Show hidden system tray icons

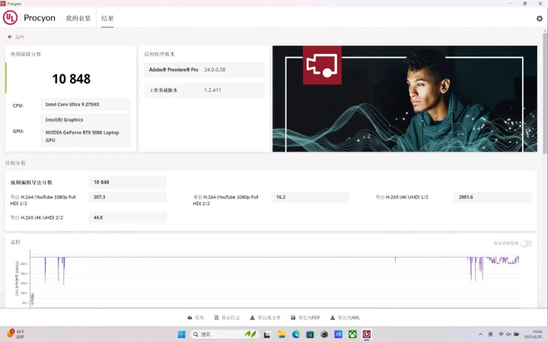tap(480, 334)
